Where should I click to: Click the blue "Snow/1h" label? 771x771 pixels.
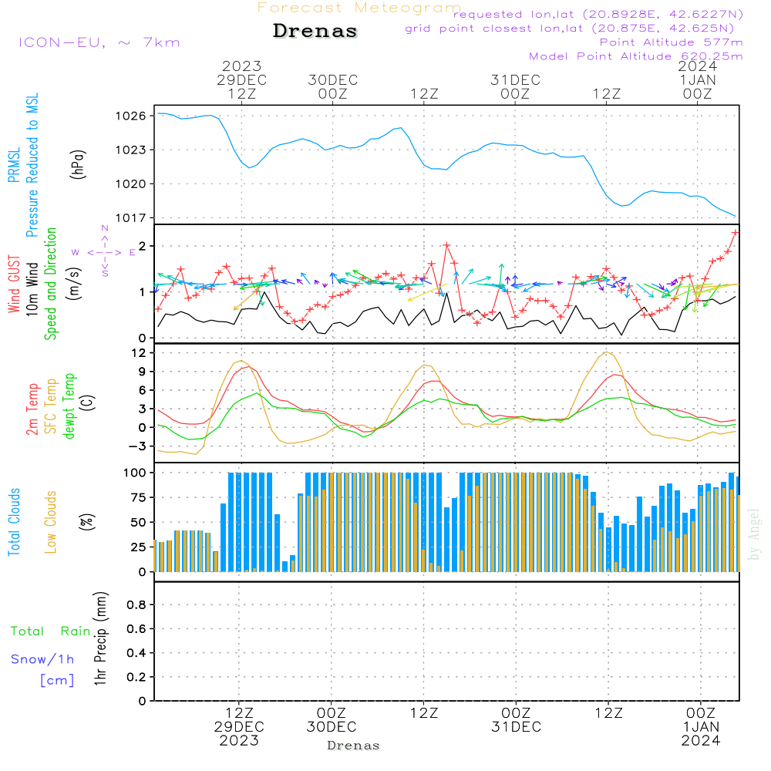[x=42, y=659]
